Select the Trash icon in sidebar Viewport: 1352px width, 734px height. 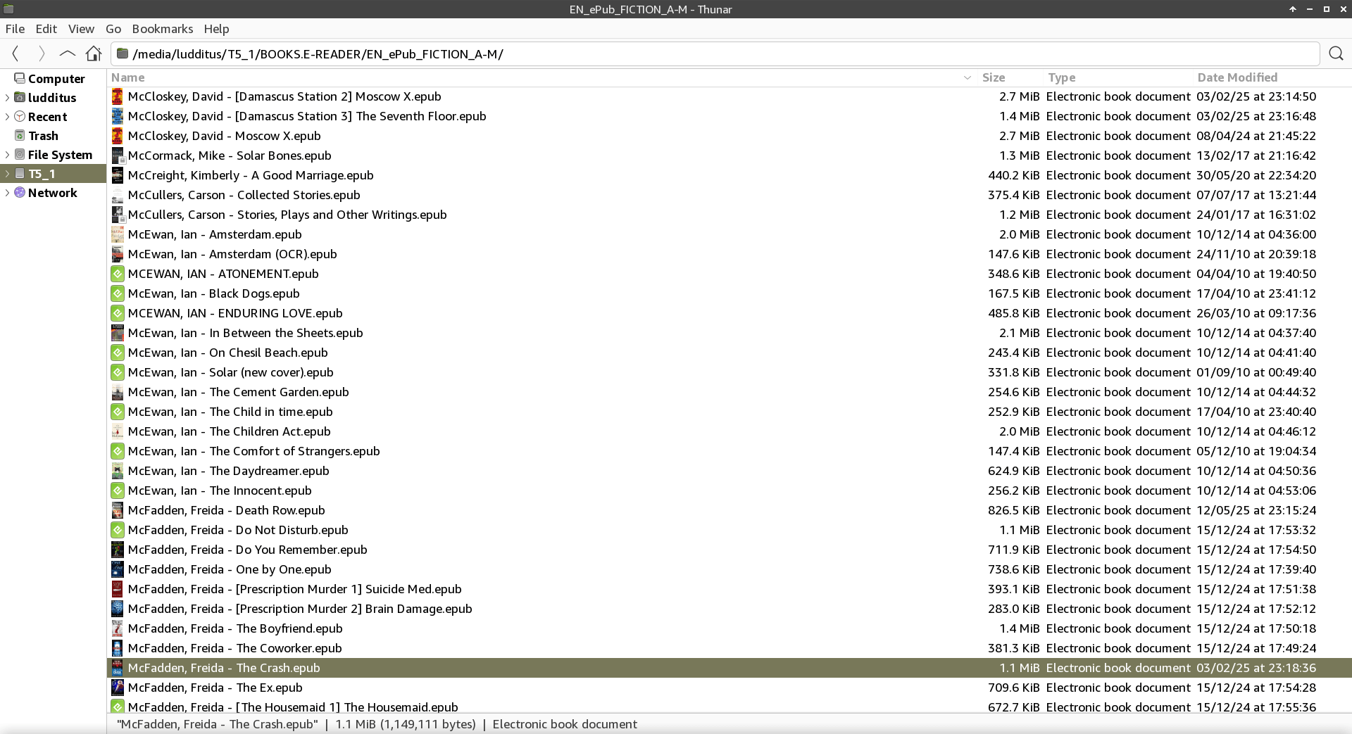[20, 136]
